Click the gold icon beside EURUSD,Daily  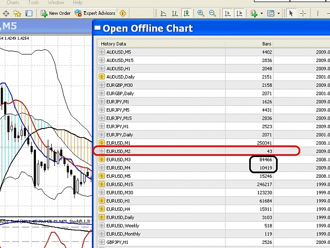click(102, 217)
